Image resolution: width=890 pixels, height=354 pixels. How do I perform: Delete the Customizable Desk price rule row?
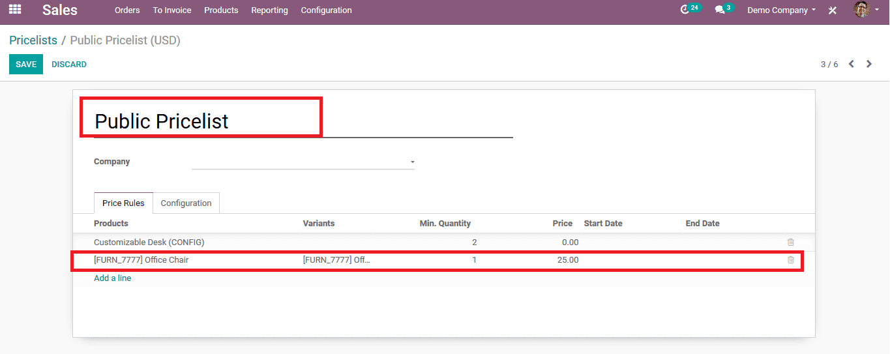[x=791, y=242]
